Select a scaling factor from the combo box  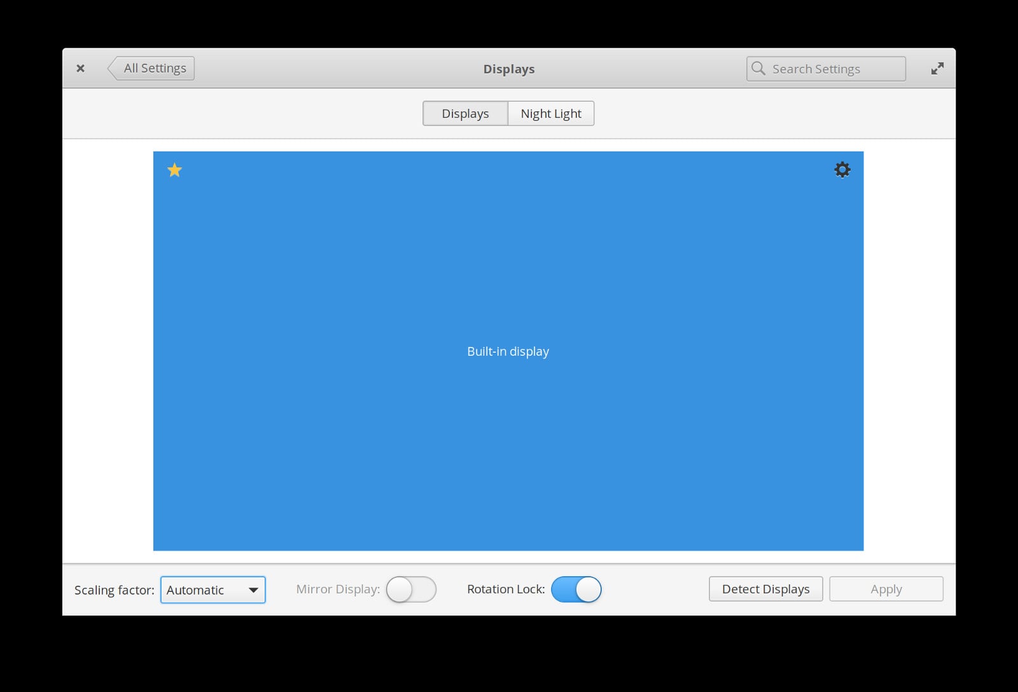[x=213, y=590]
